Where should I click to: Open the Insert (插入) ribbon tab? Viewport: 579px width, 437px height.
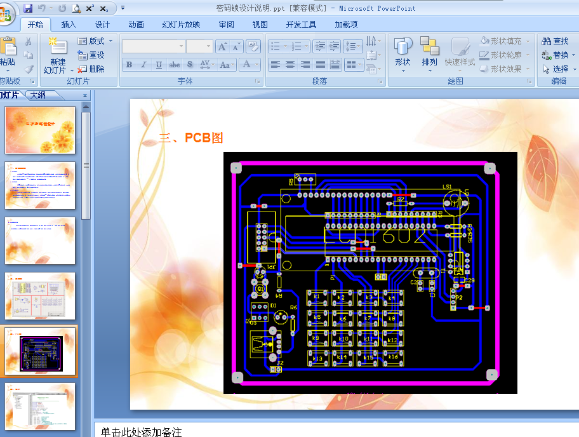point(69,25)
